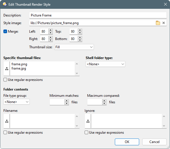This screenshot has width=170, height=149.
Task: Enable regular expressions for specific thumbnail files
Action: pyautogui.click(x=5, y=80)
